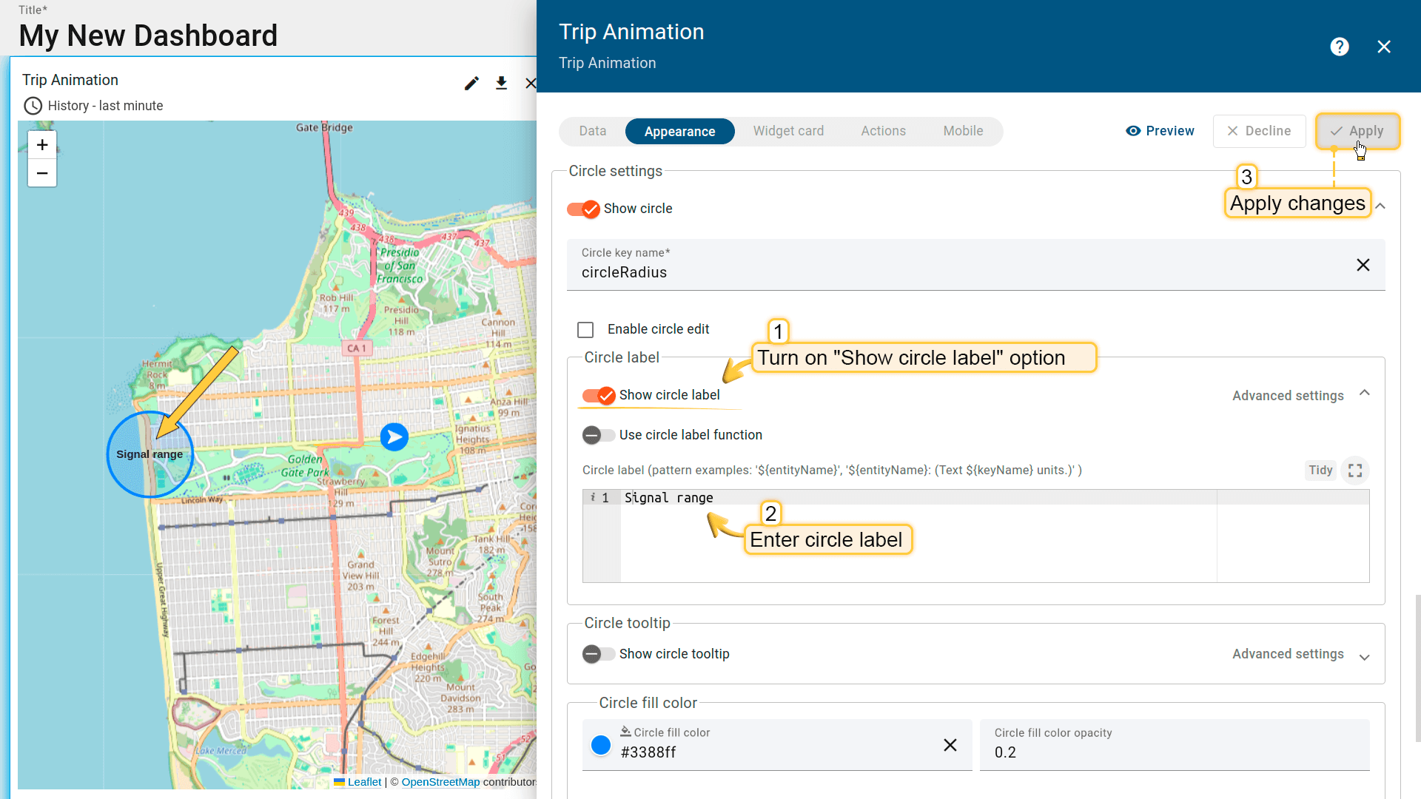Viewport: 1421px width, 799px height.
Task: Switch to the Data tab
Action: (593, 131)
